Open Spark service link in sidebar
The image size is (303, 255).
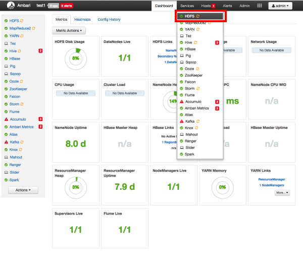tap(14, 180)
